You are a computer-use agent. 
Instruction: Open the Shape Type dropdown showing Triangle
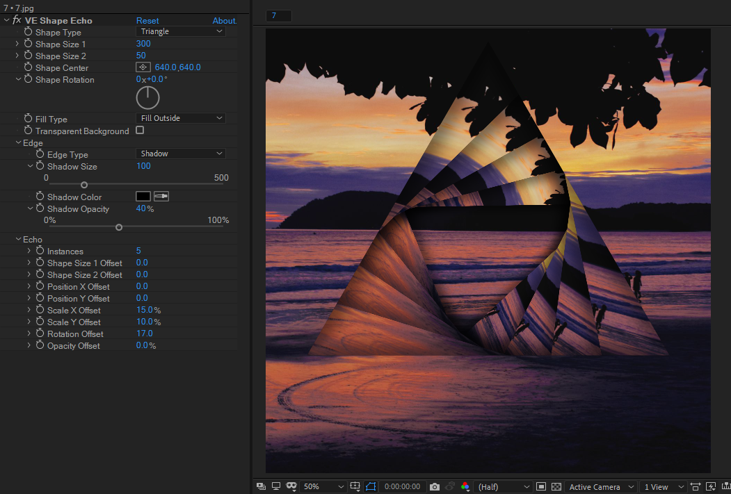pyautogui.click(x=180, y=31)
